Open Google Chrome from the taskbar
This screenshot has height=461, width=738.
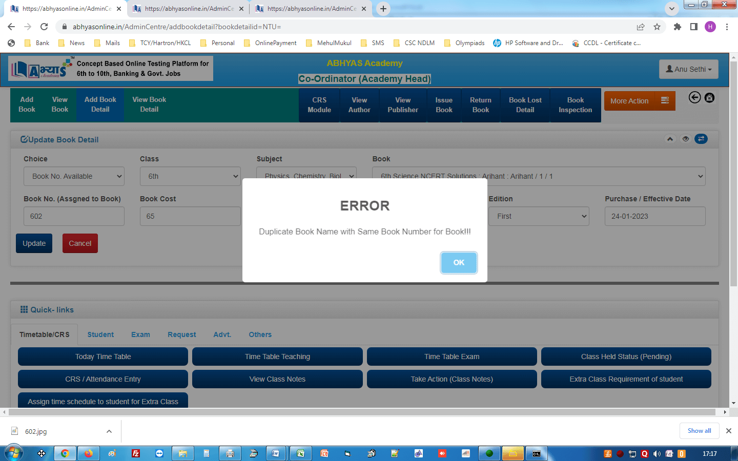(x=65, y=453)
